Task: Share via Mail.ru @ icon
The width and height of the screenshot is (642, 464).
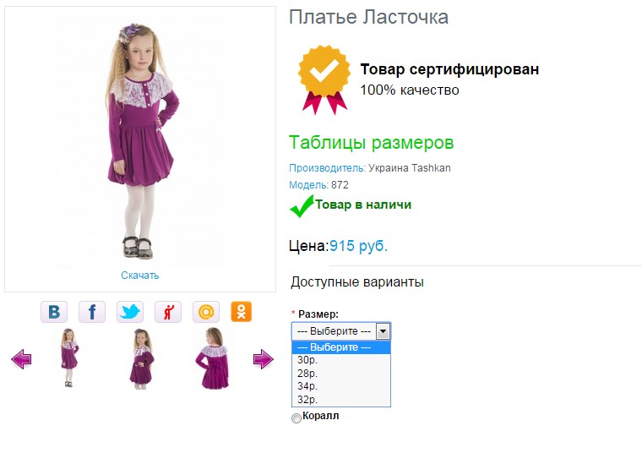Action: [x=206, y=312]
